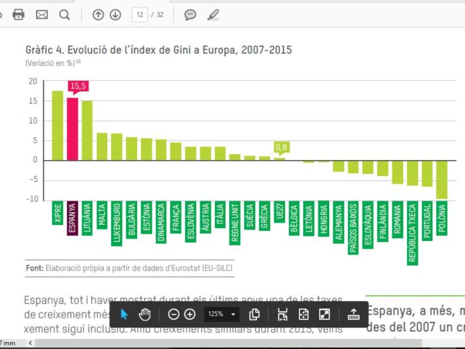Go to next page arrow

(115, 14)
